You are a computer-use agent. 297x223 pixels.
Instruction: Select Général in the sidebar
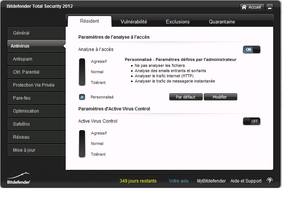36,33
